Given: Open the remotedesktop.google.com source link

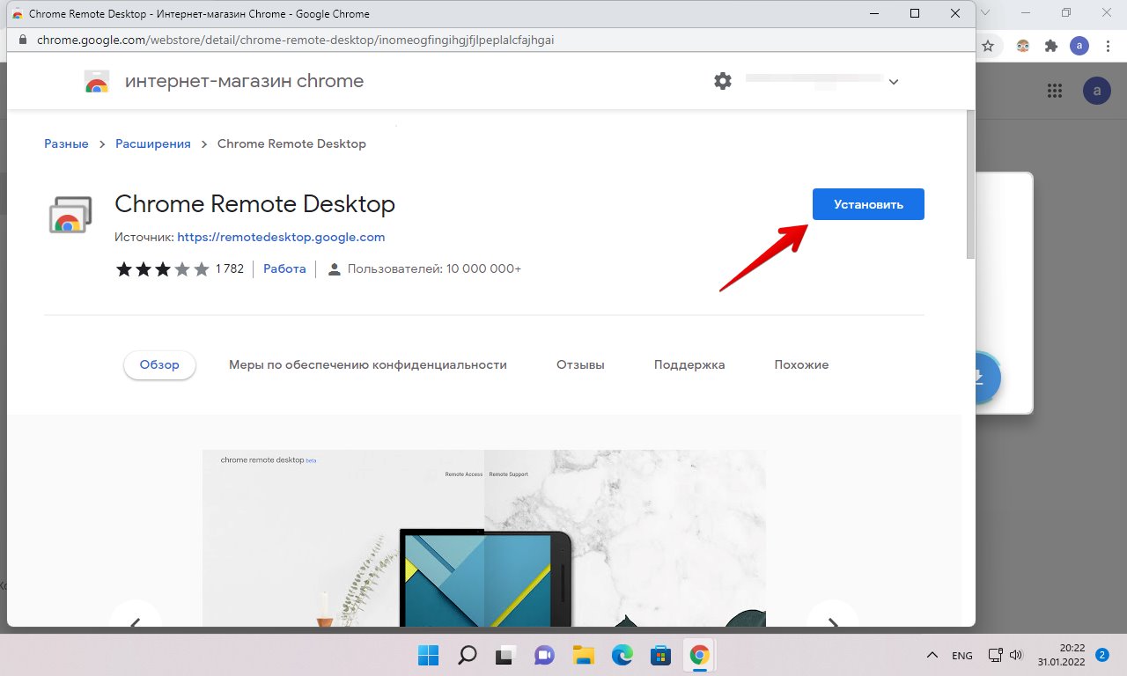Looking at the screenshot, I should point(281,237).
